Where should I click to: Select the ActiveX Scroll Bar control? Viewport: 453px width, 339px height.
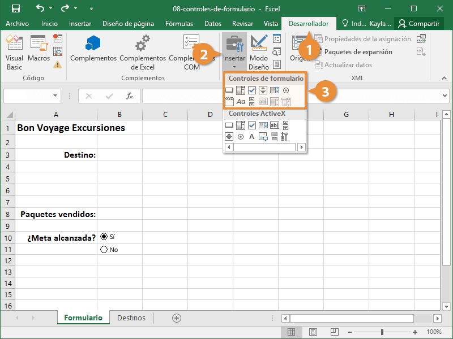click(285, 125)
